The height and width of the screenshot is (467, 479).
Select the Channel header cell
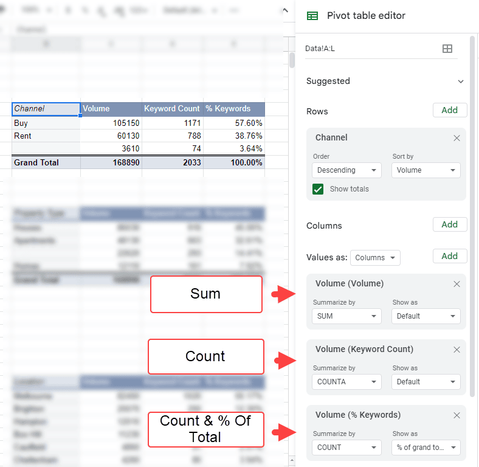(x=46, y=109)
